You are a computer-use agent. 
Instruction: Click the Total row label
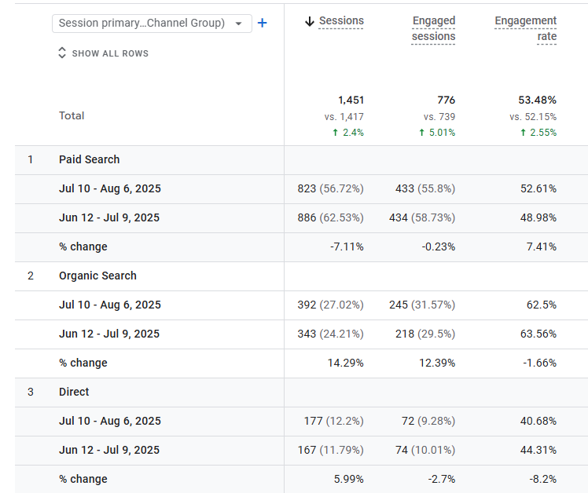72,115
